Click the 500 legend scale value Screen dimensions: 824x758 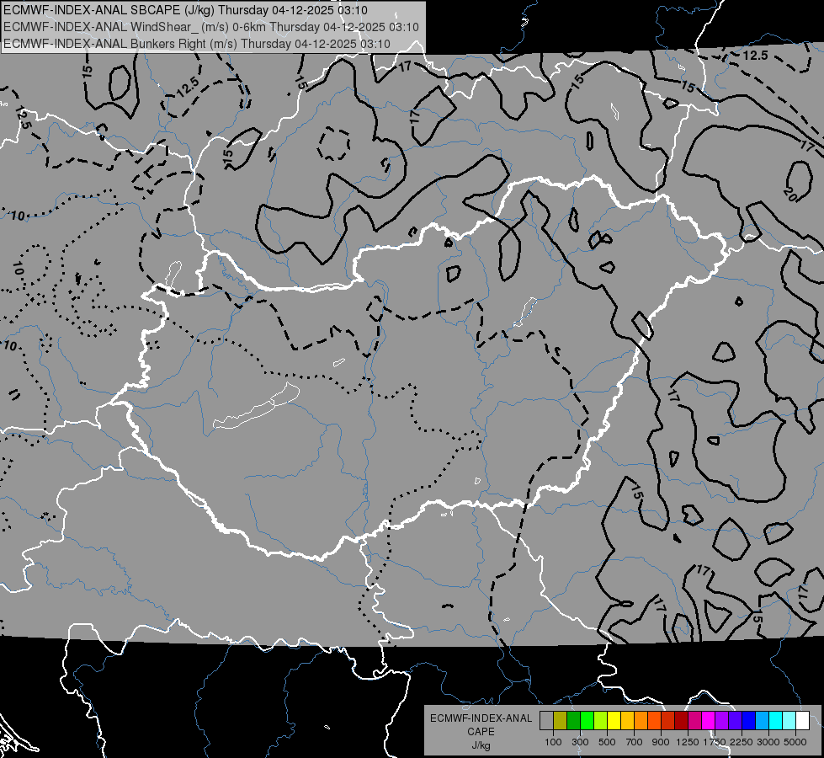pyautogui.click(x=607, y=742)
